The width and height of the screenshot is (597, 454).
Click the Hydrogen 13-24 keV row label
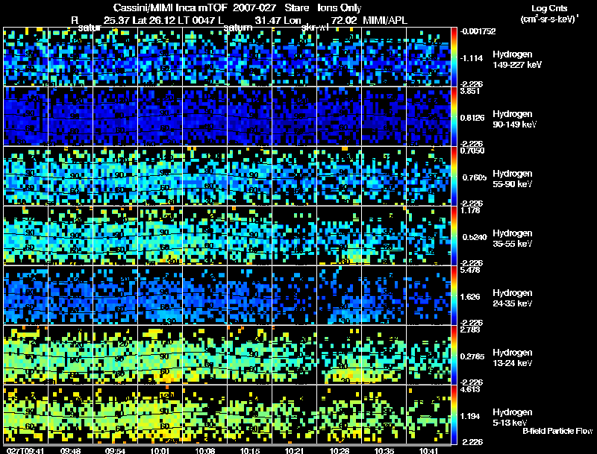point(513,358)
